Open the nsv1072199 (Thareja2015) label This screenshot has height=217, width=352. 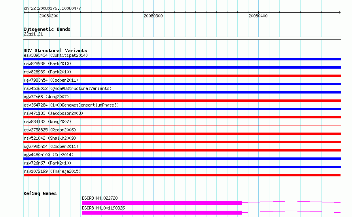click(x=52, y=171)
